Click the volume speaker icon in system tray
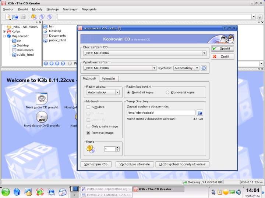265x198 pixels. (x=238, y=192)
